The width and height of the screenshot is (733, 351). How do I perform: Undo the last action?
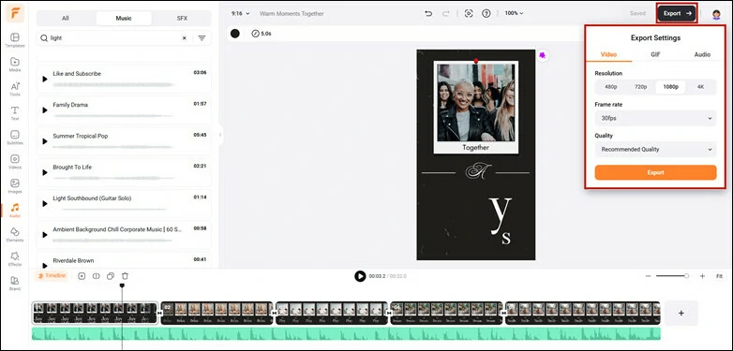tap(428, 13)
